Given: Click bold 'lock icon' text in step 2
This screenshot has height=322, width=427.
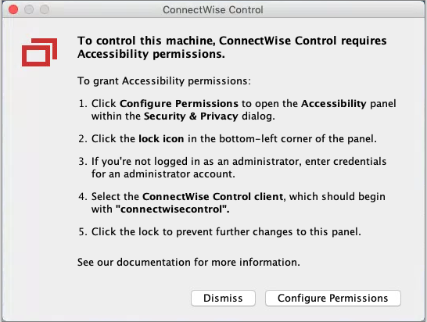Looking at the screenshot, I should (161, 139).
